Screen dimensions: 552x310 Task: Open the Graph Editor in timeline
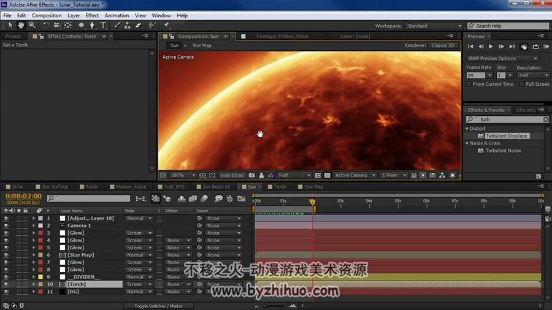tap(241, 198)
